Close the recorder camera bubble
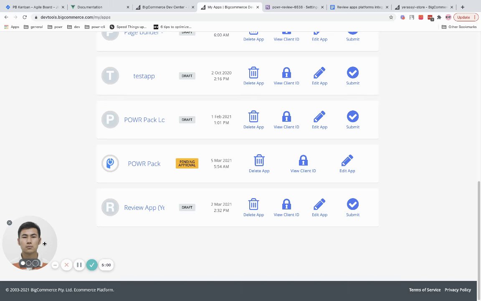 point(10,223)
